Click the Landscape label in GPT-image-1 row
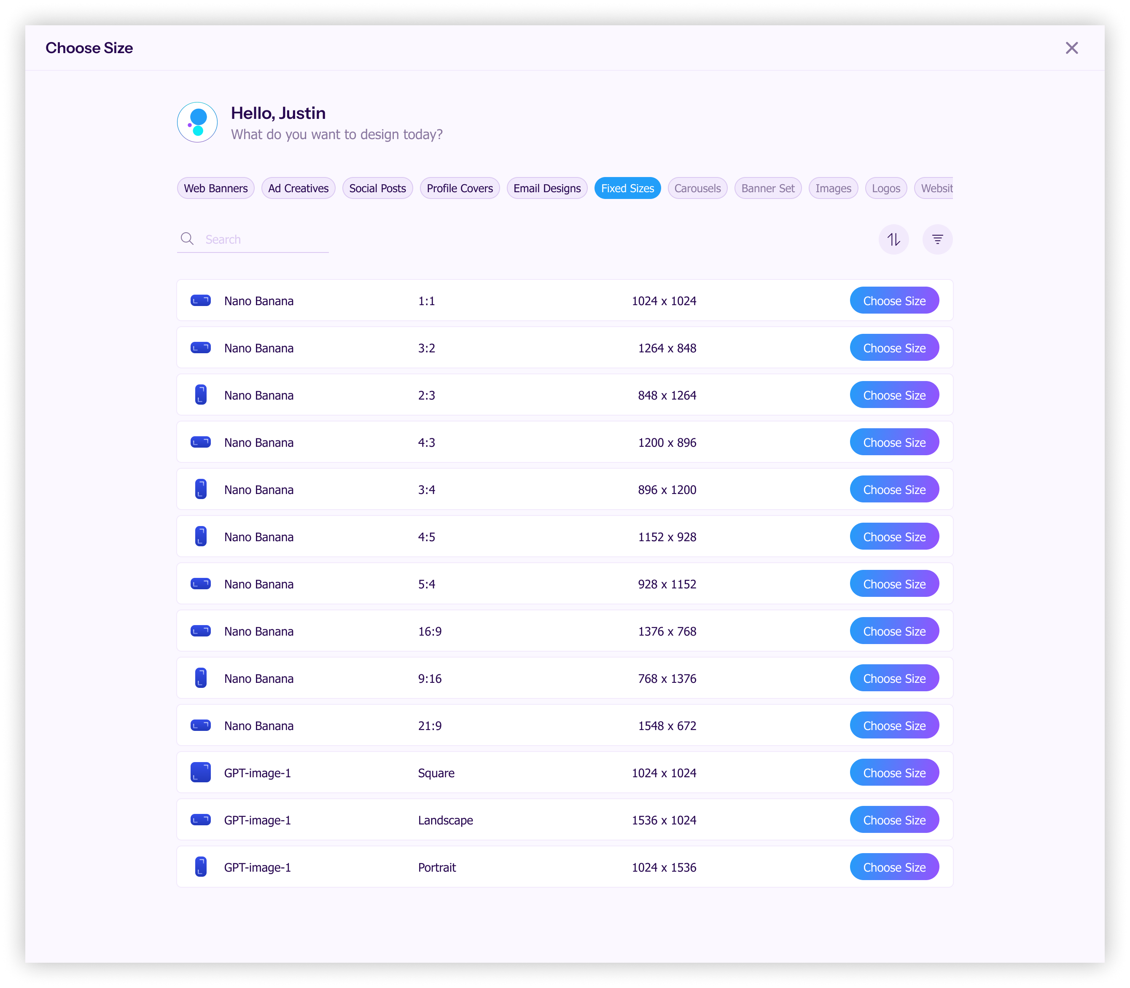Image resolution: width=1130 pixels, height=988 pixels. point(446,820)
